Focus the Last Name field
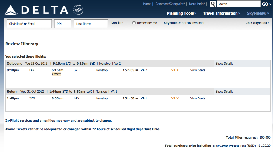 [91, 24]
